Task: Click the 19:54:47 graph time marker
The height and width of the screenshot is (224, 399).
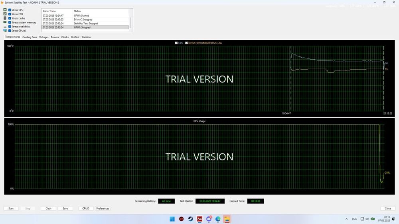Action: pyautogui.click(x=286, y=113)
